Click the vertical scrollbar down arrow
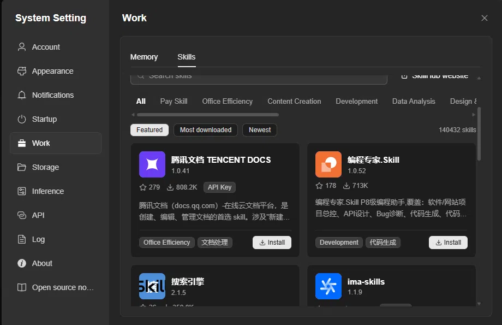This screenshot has width=502, height=325. [479, 304]
